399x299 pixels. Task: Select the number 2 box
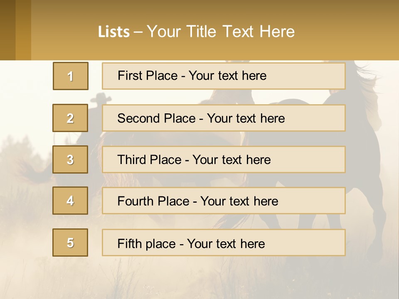point(70,118)
